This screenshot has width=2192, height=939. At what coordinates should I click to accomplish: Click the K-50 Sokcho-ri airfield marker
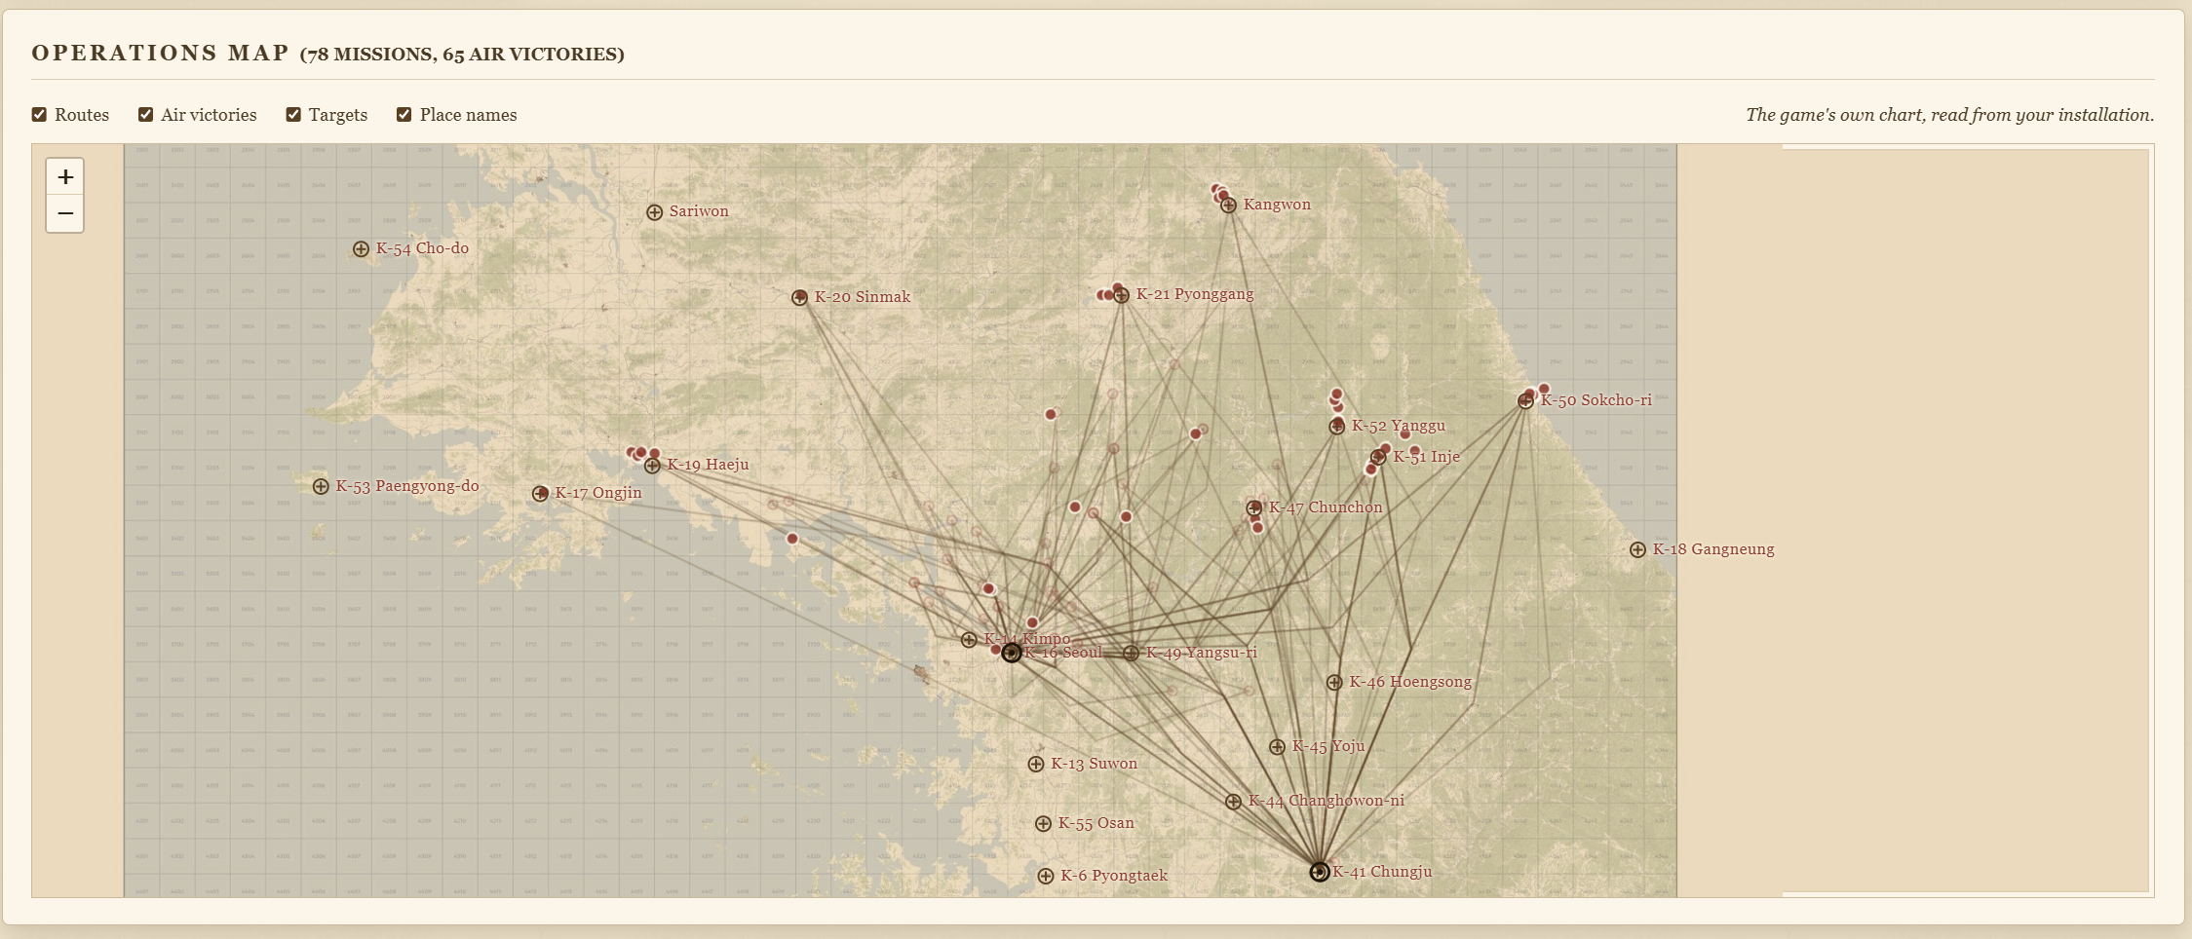1525,400
